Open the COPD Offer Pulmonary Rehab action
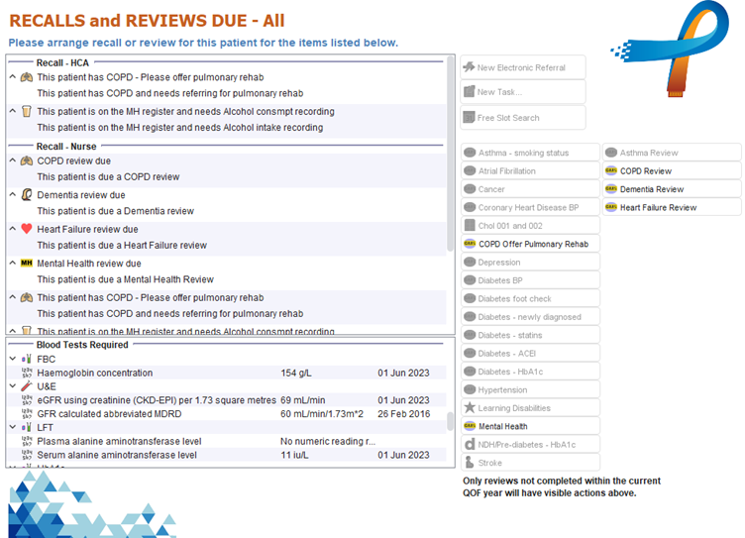Viewport: 745px width, 538px height. click(x=530, y=244)
